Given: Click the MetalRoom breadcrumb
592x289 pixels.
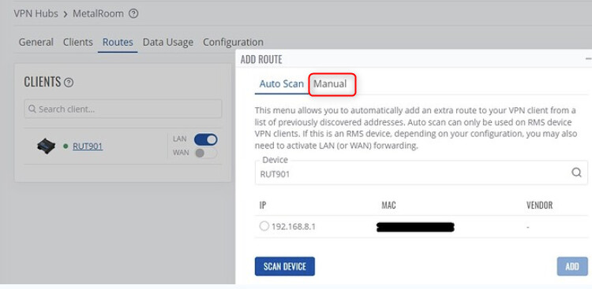Looking at the screenshot, I should (98, 14).
